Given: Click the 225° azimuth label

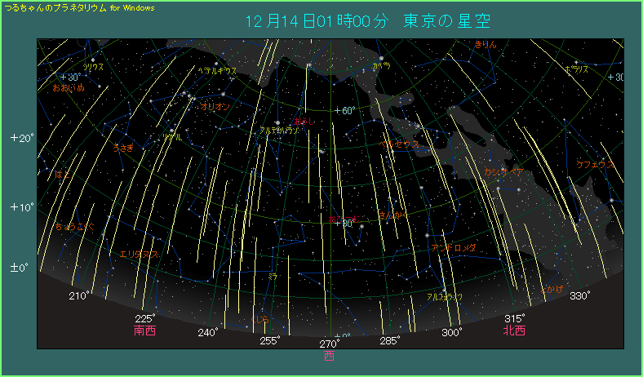Looking at the screenshot, I should click(145, 318).
